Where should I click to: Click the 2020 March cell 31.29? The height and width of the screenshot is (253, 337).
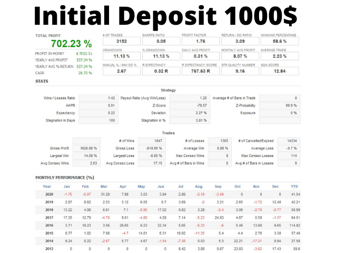(x=105, y=194)
